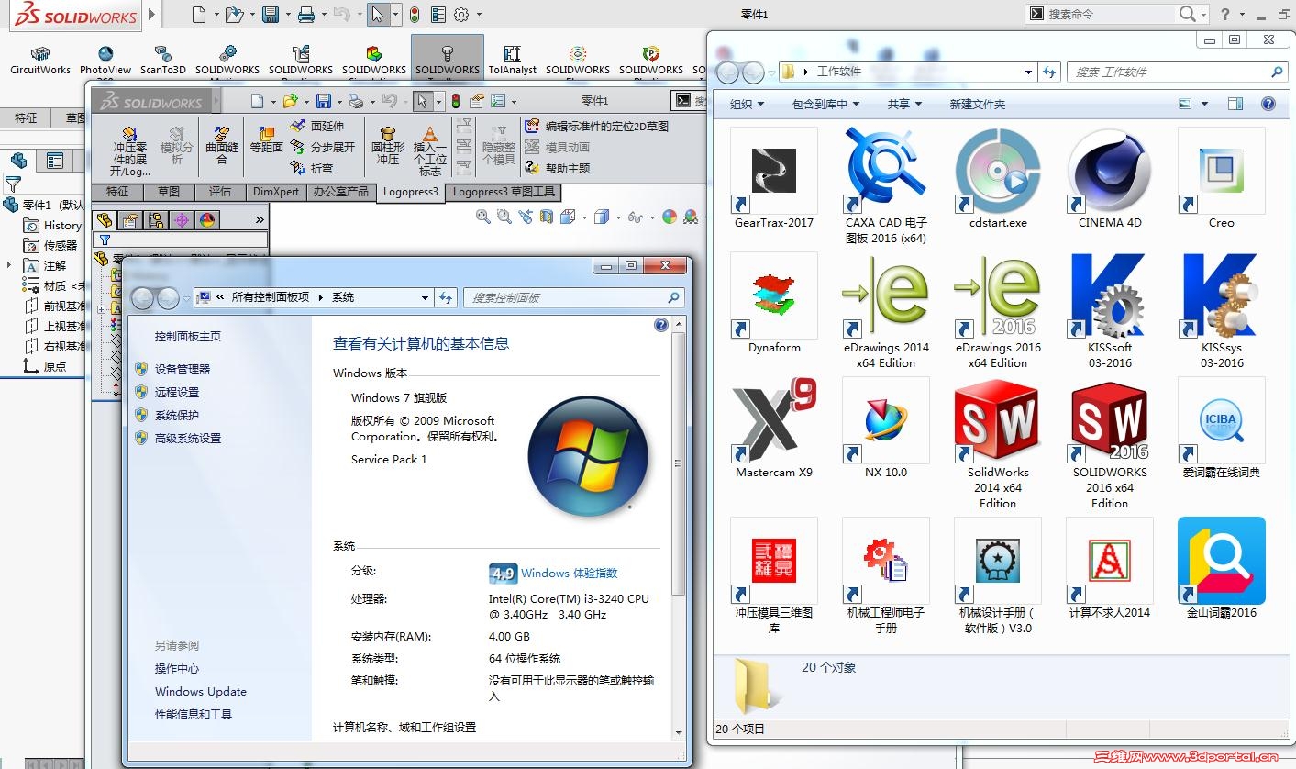Select the NX 10.0 shortcut
Screen dimensions: 1296x769
pyautogui.click(x=886, y=429)
